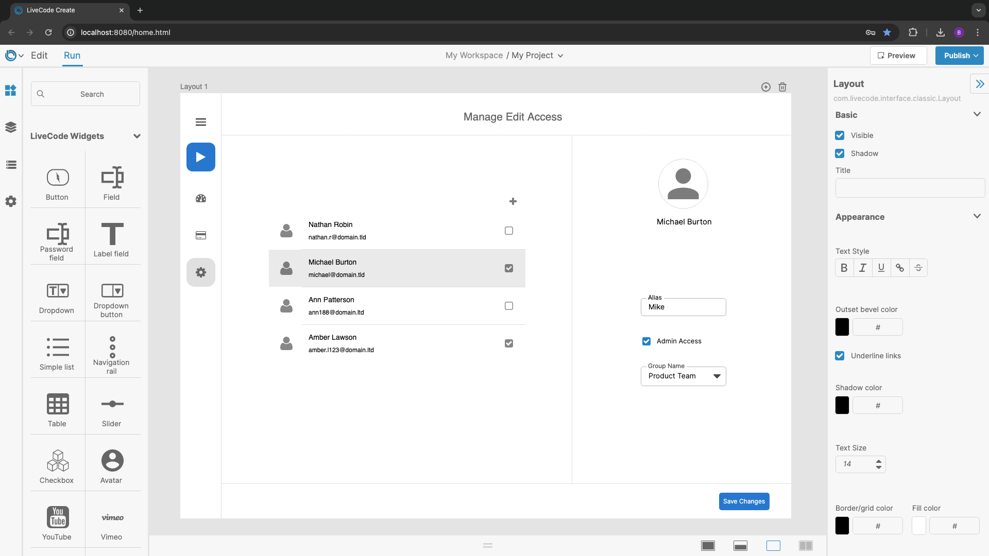
Task: Click the Save Changes button
Action: [744, 501]
